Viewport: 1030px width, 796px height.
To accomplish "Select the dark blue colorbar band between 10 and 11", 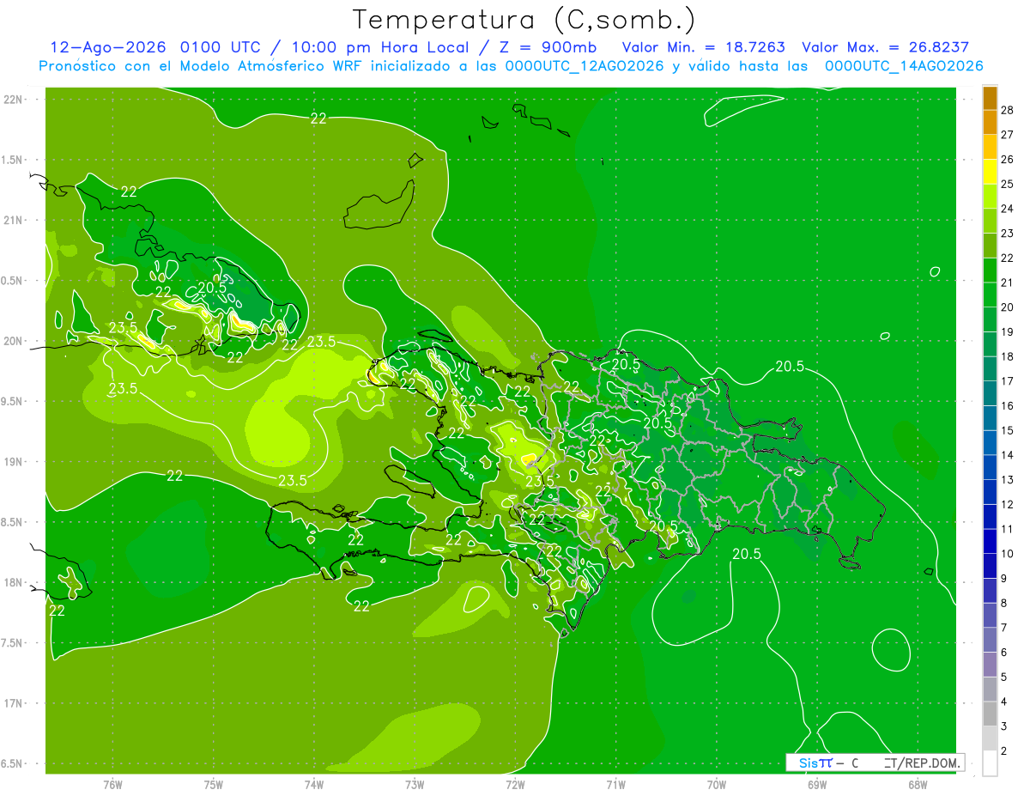I will click(x=990, y=542).
